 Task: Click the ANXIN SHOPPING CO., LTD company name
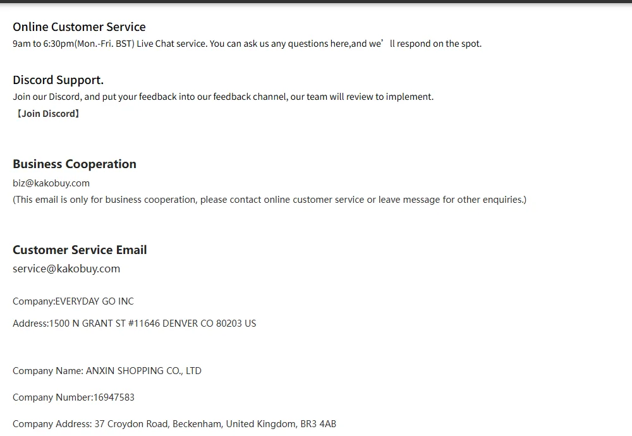coord(143,371)
